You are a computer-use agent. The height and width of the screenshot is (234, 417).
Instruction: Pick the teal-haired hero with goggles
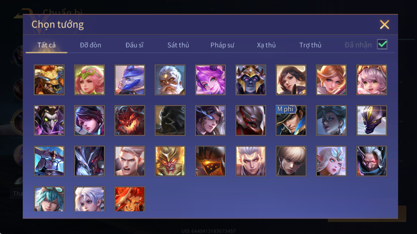pos(49,199)
